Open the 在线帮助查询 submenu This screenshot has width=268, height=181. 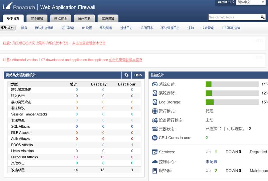pos(231,28)
